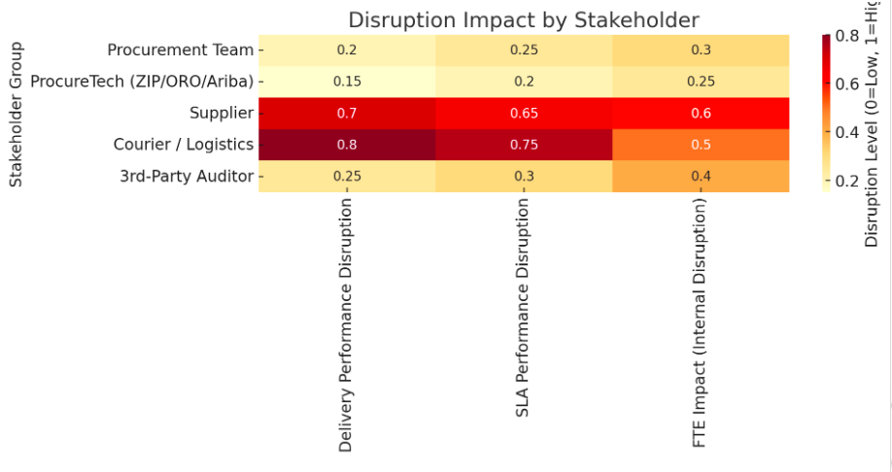The height and width of the screenshot is (472, 892).
Task: Select the SLA Performance Disruption column label
Action: tap(524, 309)
